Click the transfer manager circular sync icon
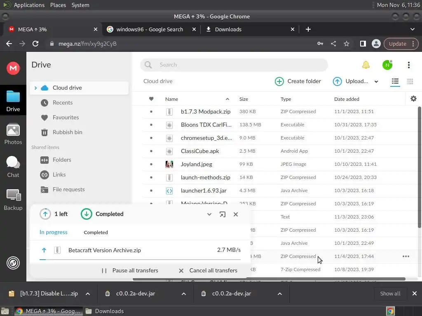The height and width of the screenshot is (316, 422). 13,263
